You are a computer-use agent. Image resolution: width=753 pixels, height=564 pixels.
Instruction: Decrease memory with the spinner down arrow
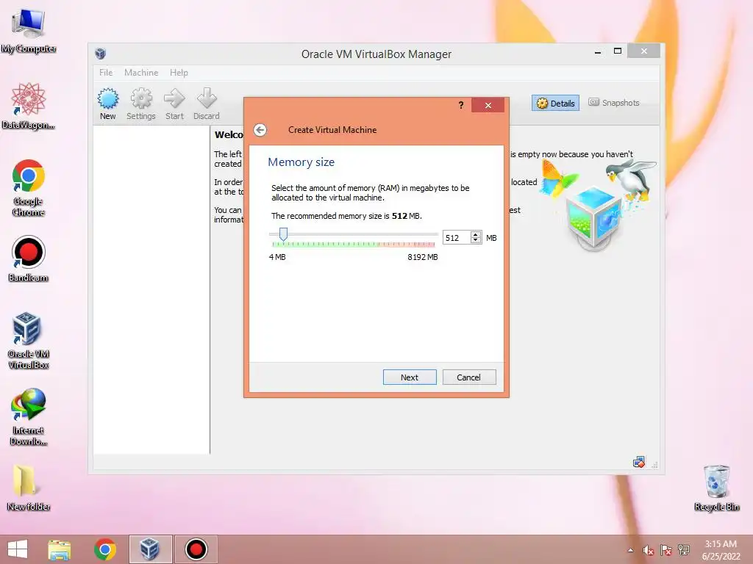(x=476, y=240)
